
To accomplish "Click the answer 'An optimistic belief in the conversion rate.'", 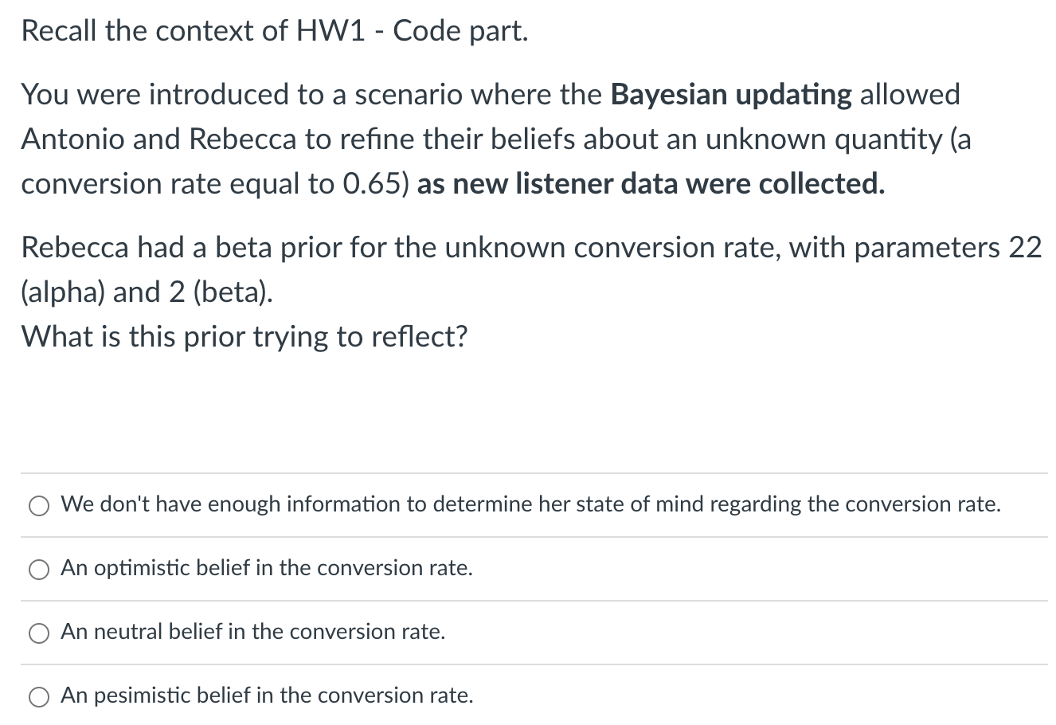I will (x=267, y=568).
